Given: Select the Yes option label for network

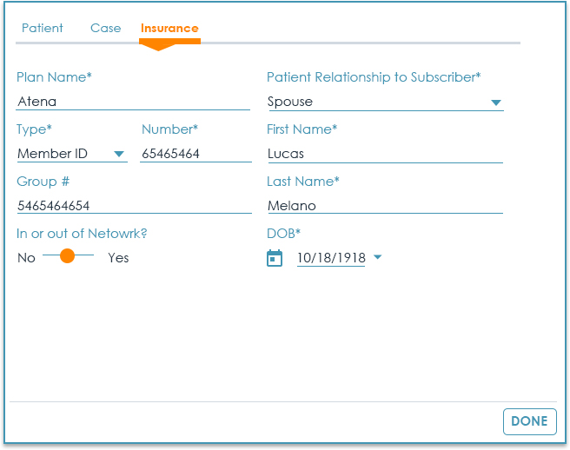Looking at the screenshot, I should [118, 258].
